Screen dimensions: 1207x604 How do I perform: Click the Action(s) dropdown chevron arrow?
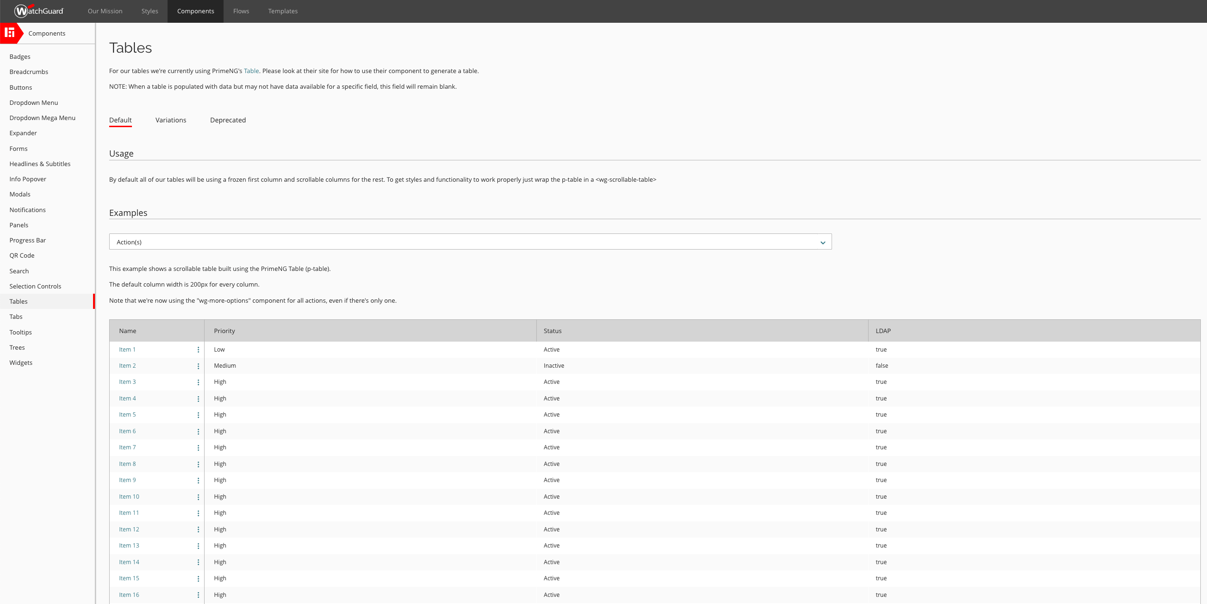pos(823,242)
